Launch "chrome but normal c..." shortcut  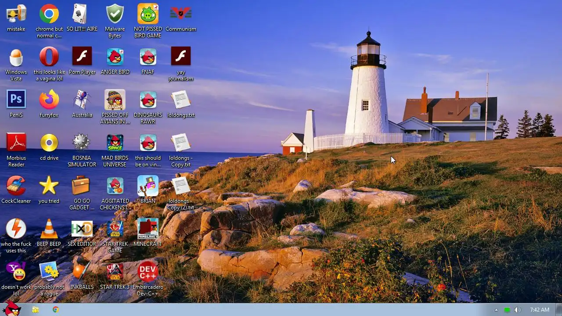coord(49,14)
